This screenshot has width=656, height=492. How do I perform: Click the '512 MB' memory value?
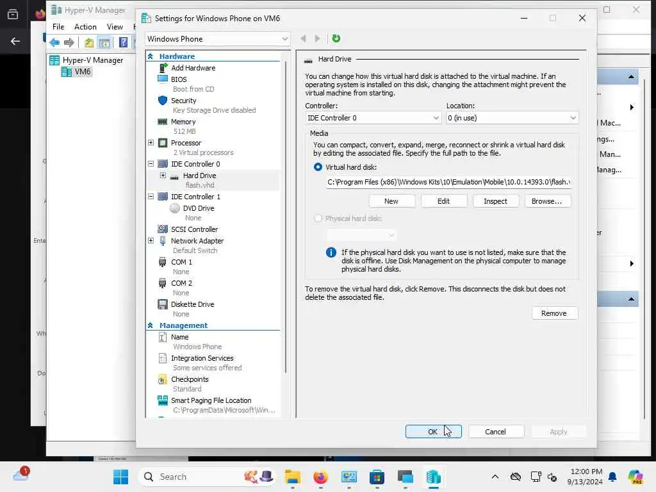[184, 131]
